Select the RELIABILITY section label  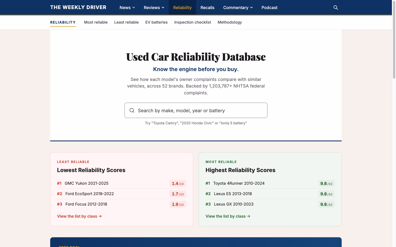63,22
